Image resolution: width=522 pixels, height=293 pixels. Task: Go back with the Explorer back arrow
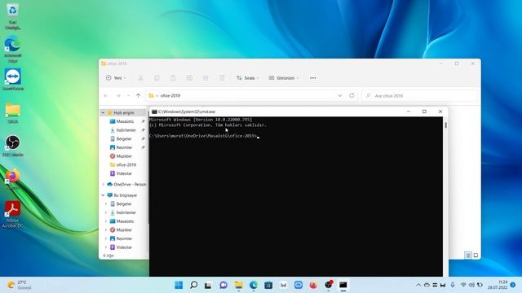(106, 96)
